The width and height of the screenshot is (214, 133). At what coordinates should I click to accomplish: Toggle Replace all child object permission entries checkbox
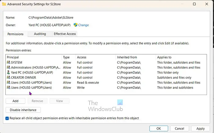[x=7, y=118]
